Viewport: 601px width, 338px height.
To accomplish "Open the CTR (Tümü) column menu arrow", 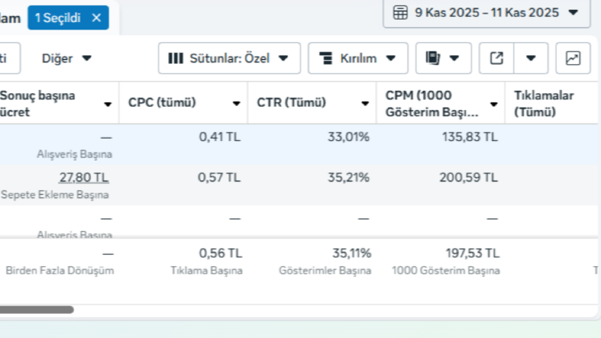I will [x=365, y=104].
